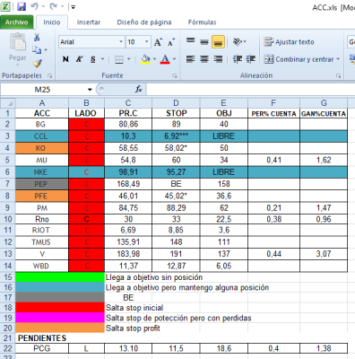Click the yellow fill color bucket
355x359 pixels.
[x=145, y=59]
